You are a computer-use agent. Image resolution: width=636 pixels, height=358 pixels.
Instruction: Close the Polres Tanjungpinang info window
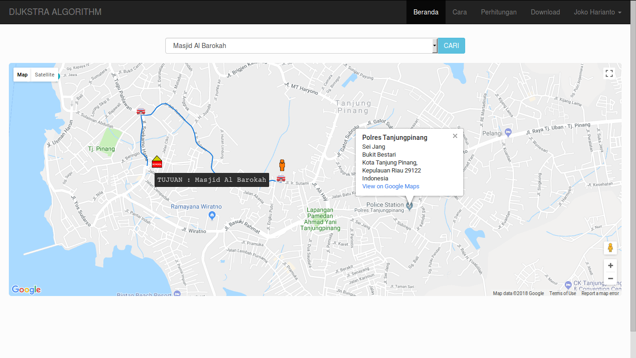(x=455, y=136)
